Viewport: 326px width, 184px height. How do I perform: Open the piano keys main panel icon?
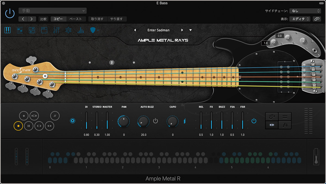click(8, 30)
